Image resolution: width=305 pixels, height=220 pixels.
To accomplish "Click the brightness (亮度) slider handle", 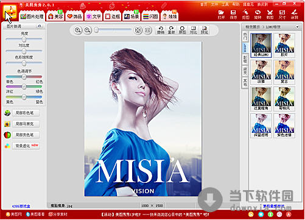I will click(x=24, y=39).
